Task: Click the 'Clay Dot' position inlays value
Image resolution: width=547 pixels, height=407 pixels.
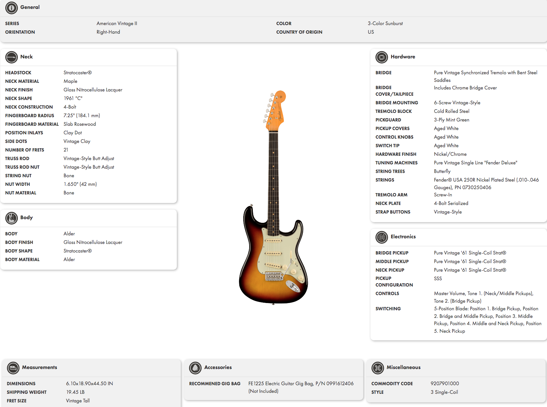Action: (73, 133)
